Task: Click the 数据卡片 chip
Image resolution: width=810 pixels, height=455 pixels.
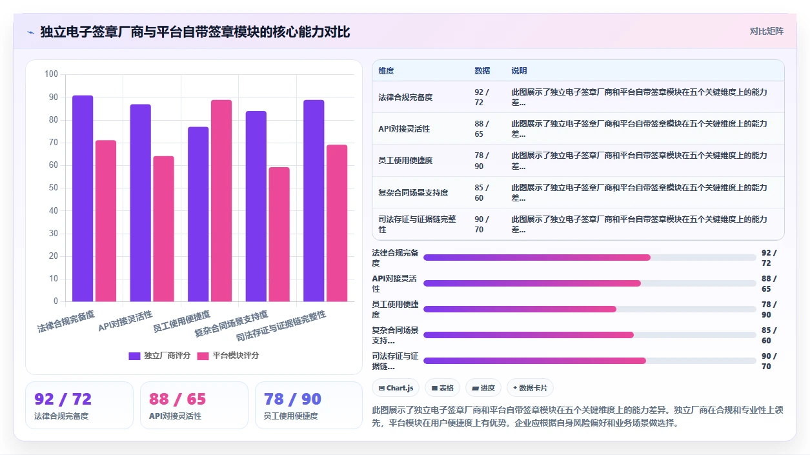Action: pyautogui.click(x=530, y=388)
